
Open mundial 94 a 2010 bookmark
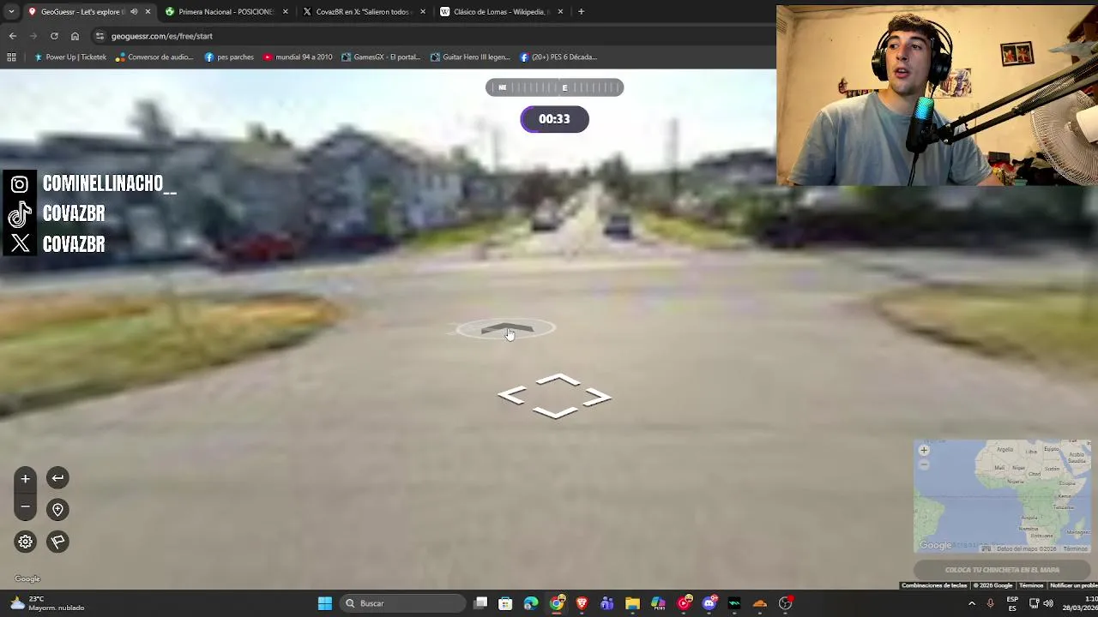pos(298,57)
